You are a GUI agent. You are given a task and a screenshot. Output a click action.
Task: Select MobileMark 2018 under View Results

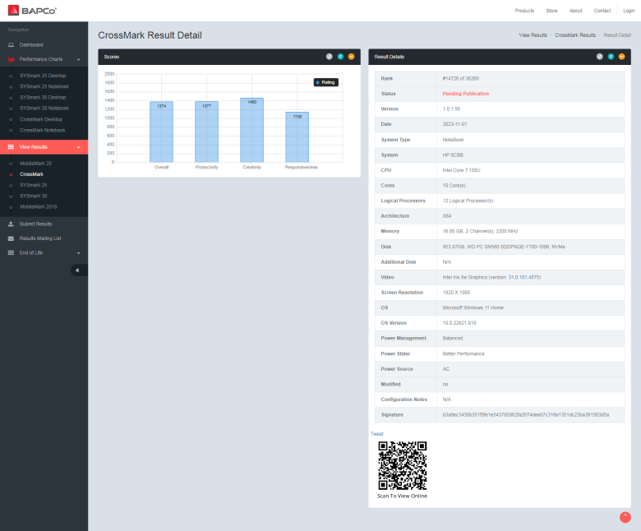pos(39,207)
